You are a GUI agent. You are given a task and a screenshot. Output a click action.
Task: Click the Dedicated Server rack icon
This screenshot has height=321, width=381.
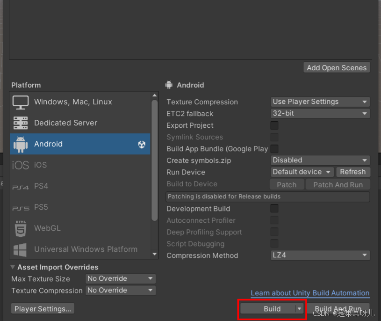pyautogui.click(x=21, y=123)
